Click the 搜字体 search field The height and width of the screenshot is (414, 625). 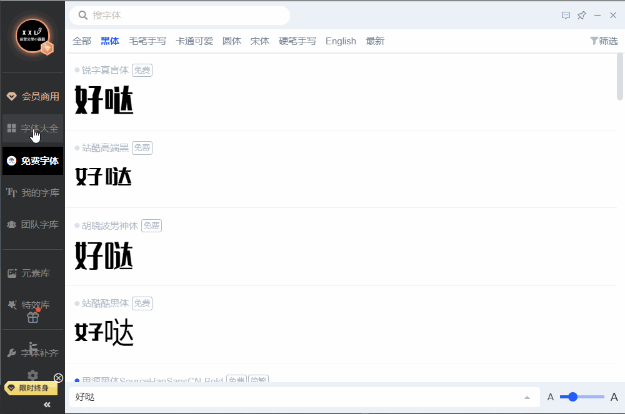[180, 16]
